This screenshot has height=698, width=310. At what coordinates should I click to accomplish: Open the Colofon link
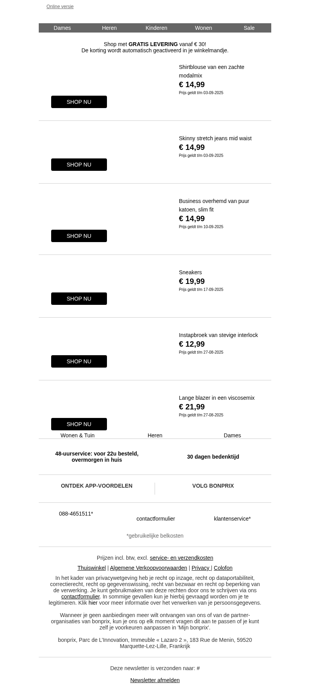(223, 568)
